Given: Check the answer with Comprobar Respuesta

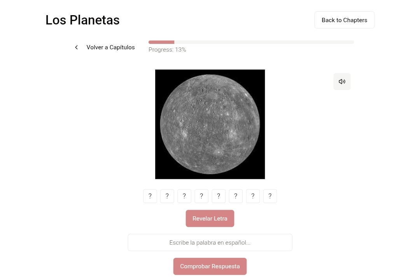Looking at the screenshot, I should tap(210, 266).
